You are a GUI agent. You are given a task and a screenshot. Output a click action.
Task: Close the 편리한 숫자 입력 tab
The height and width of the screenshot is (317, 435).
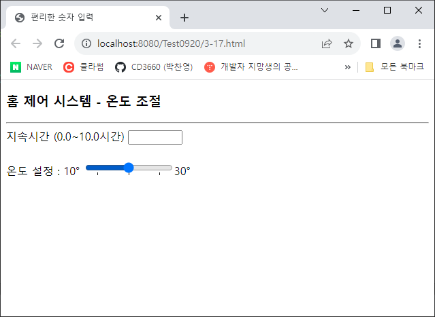(x=159, y=18)
